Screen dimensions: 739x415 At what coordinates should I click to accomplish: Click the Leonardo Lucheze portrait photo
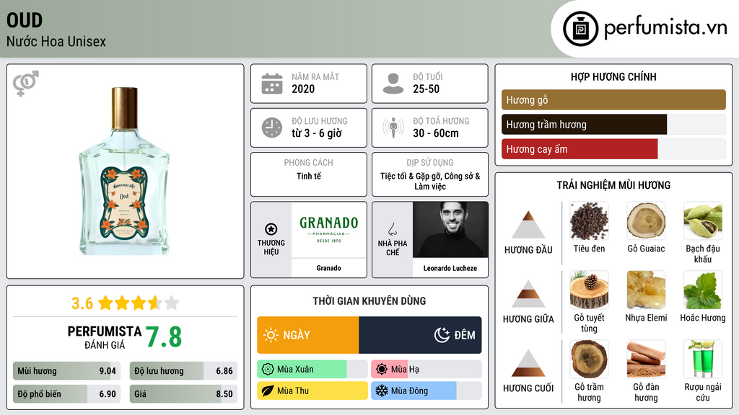450,230
